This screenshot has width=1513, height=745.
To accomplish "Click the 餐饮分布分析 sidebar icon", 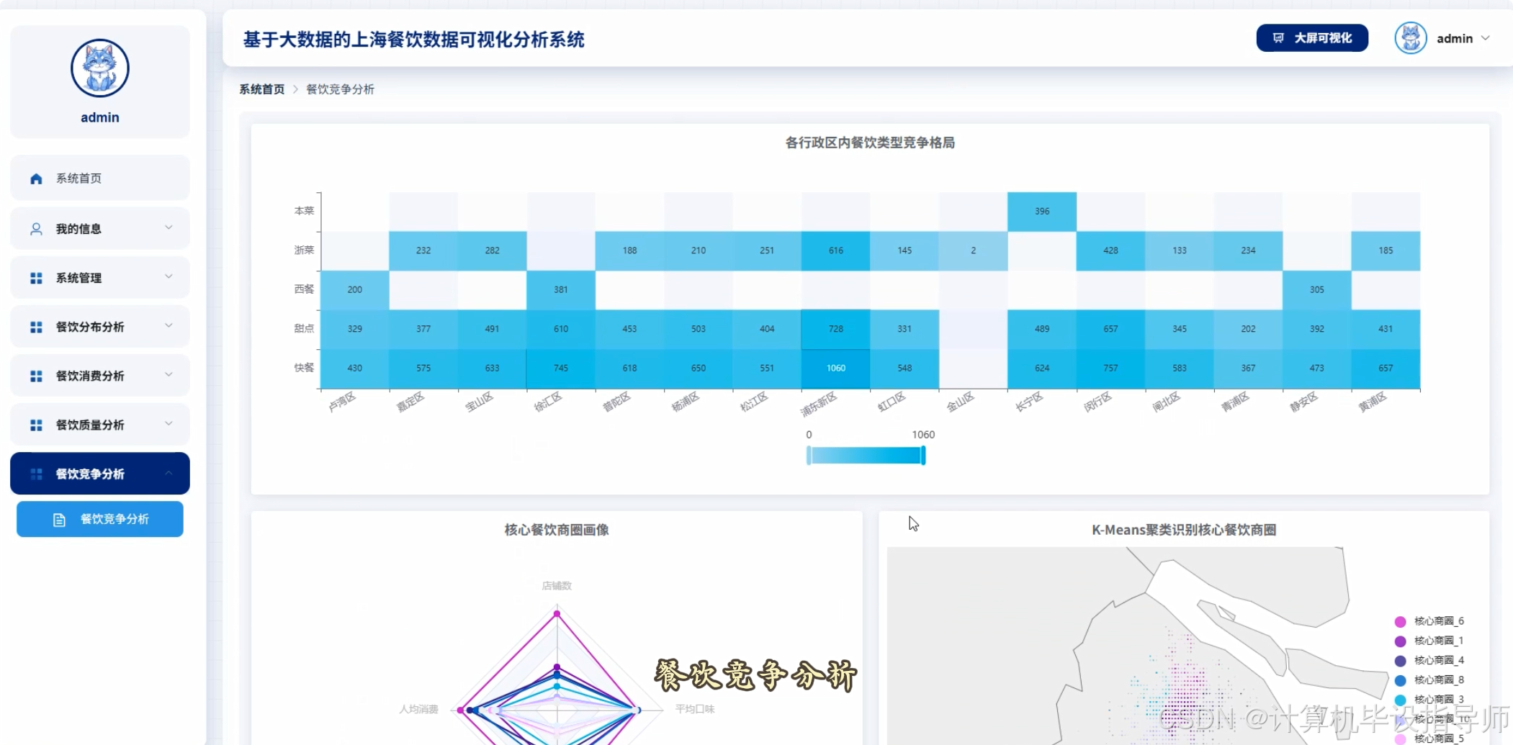I will pos(35,326).
